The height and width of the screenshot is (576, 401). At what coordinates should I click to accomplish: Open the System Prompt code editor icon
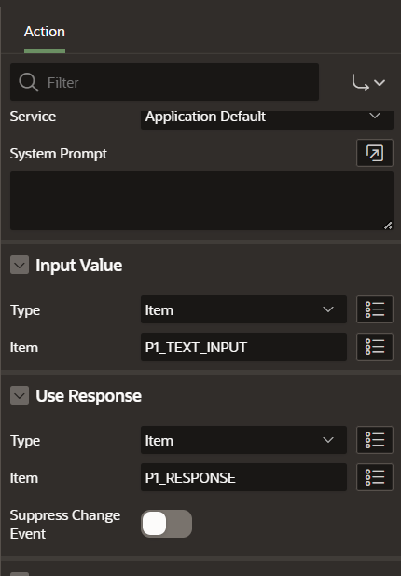(375, 153)
